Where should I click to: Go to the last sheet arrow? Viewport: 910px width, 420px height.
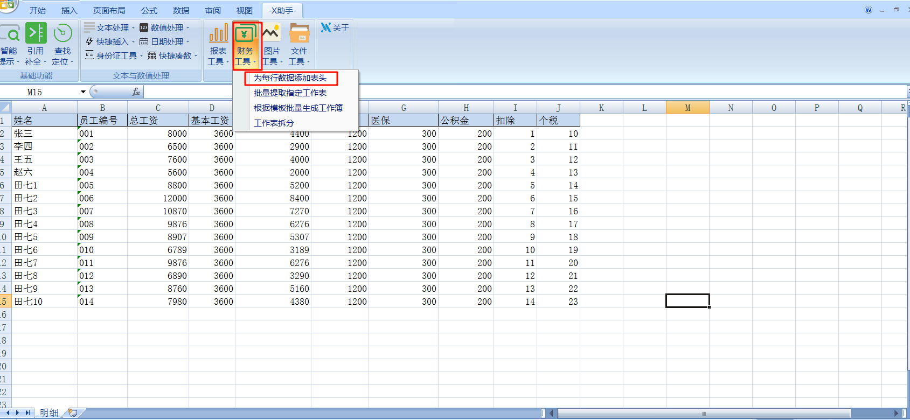(x=27, y=413)
